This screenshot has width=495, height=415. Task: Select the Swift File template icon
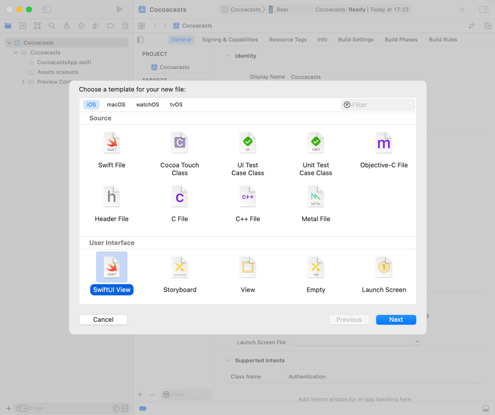tap(112, 143)
